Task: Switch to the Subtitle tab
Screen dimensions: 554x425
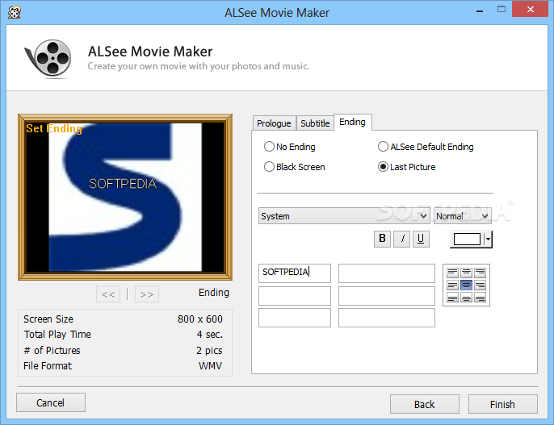Action: point(315,123)
